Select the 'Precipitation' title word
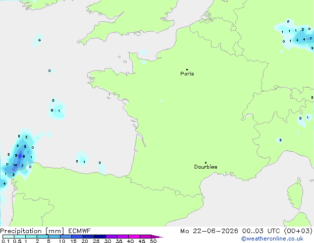This screenshot has height=243, width=314. 21,231
